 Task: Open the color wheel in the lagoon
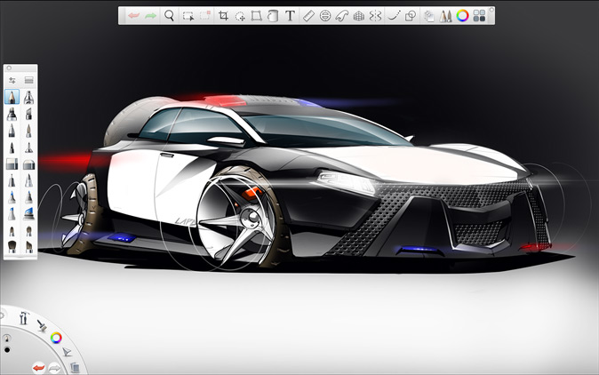pos(56,338)
